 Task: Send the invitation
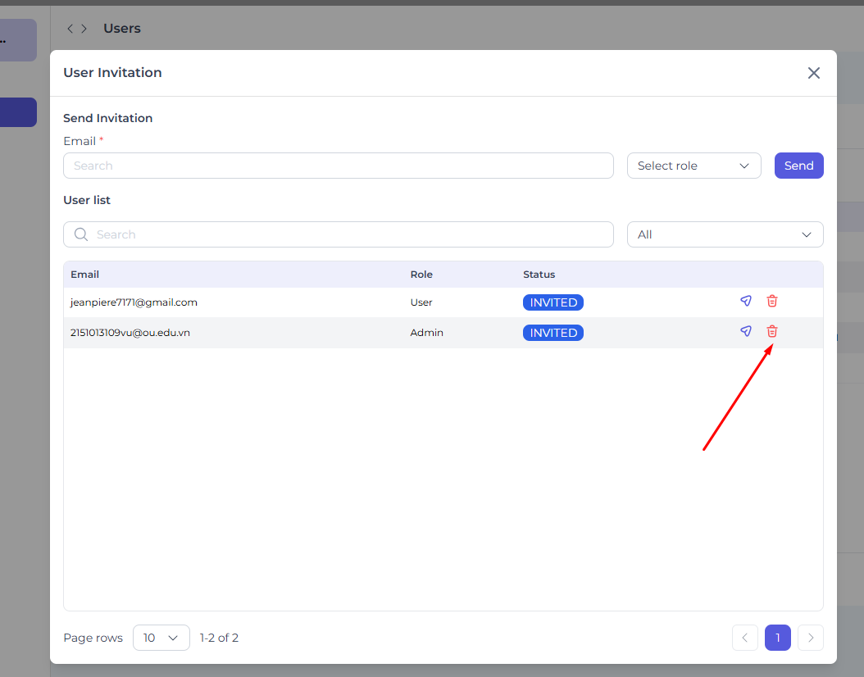point(799,166)
